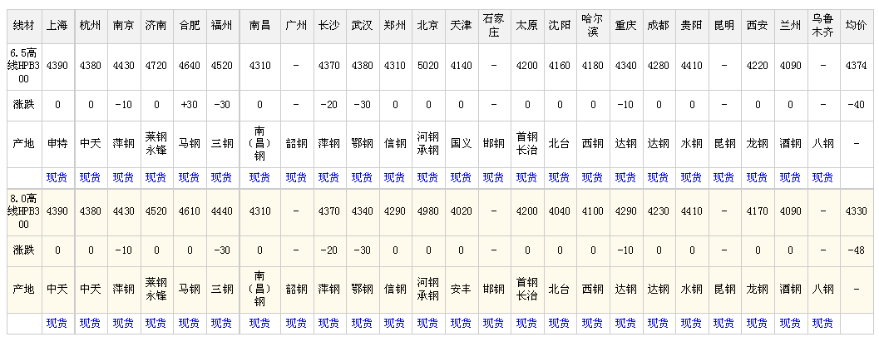Image resolution: width=879 pixels, height=342 pixels.
Task: Open 现货 link under 合肥 for 8.0高线
Action: point(189,323)
